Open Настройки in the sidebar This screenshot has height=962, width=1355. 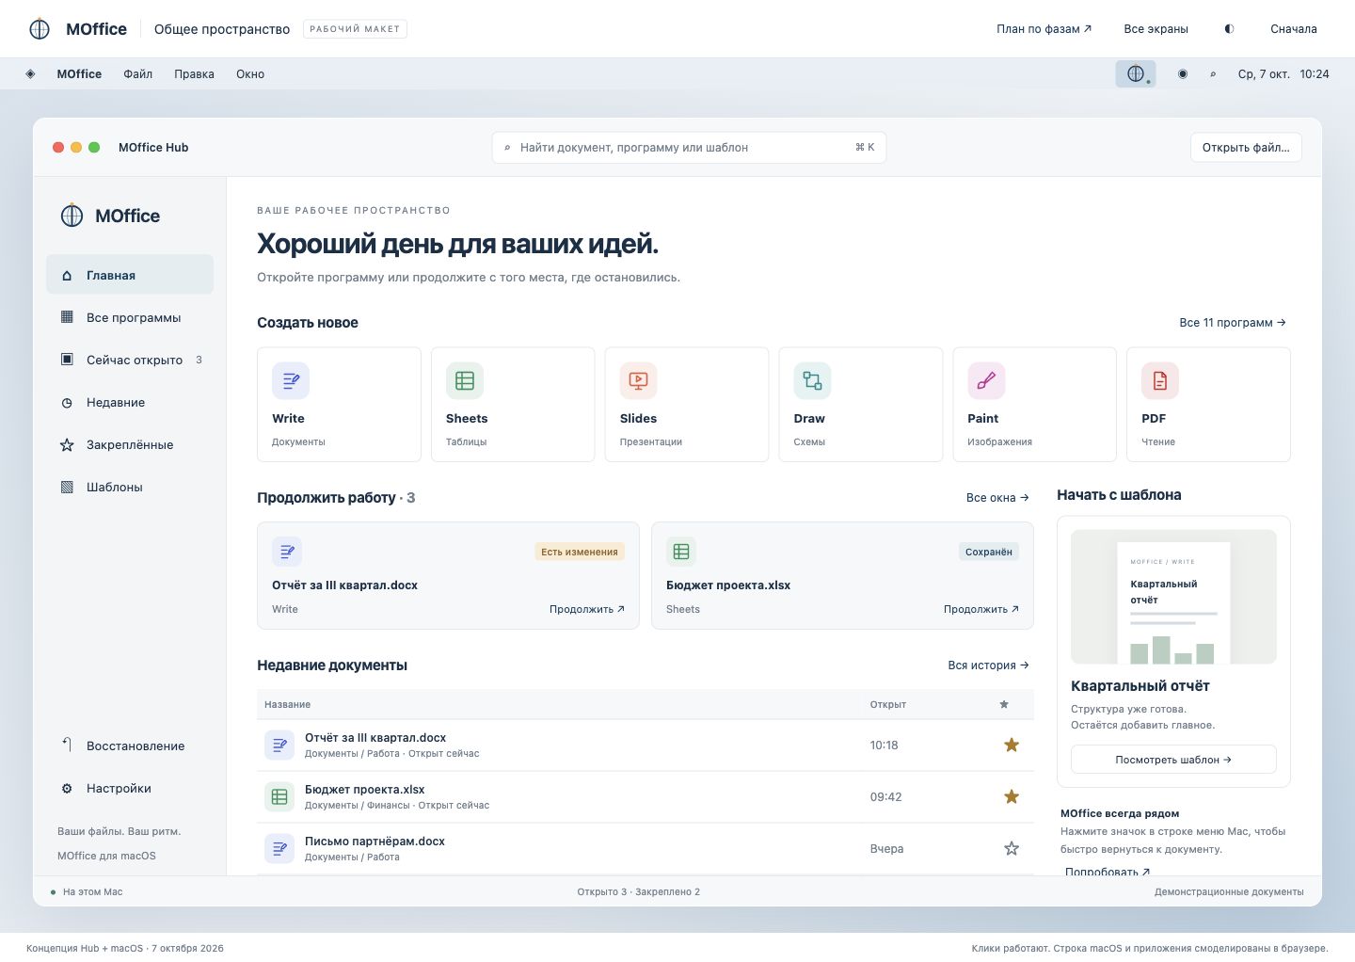(x=130, y=788)
